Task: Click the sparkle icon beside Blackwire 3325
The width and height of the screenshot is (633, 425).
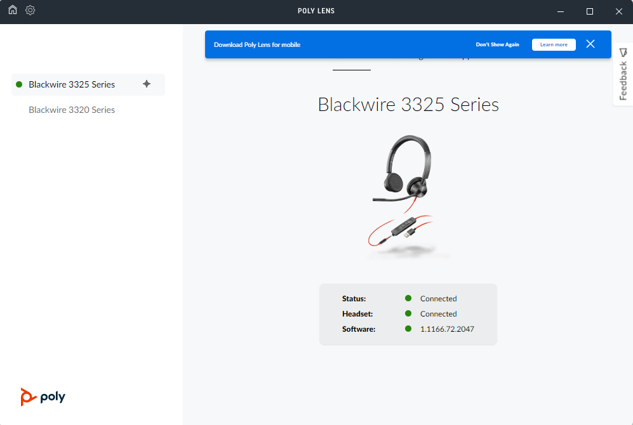Action: (x=147, y=84)
